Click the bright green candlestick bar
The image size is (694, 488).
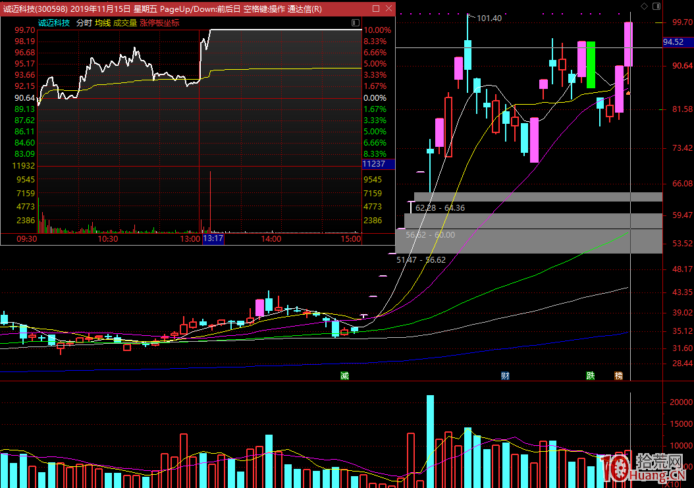(591, 65)
